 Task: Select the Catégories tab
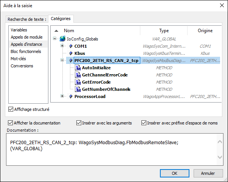coord(60,19)
